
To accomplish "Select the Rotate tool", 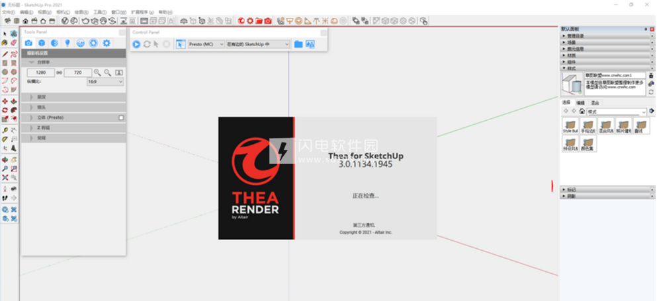I will [x=5, y=110].
